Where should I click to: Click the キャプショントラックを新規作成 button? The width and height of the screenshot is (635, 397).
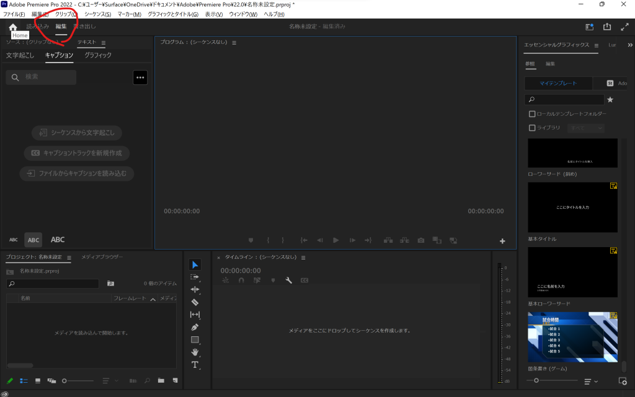[x=77, y=153]
